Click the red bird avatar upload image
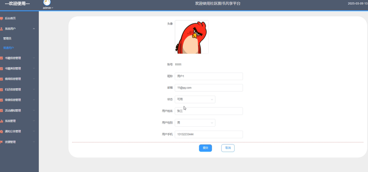 pos(192,37)
